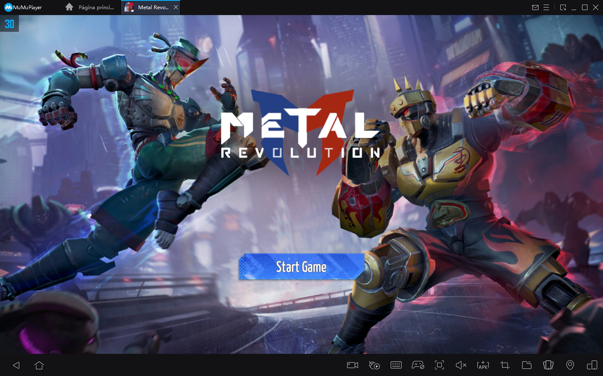The height and width of the screenshot is (376, 603).
Task: Open the shared folder icon
Action: [x=527, y=365]
